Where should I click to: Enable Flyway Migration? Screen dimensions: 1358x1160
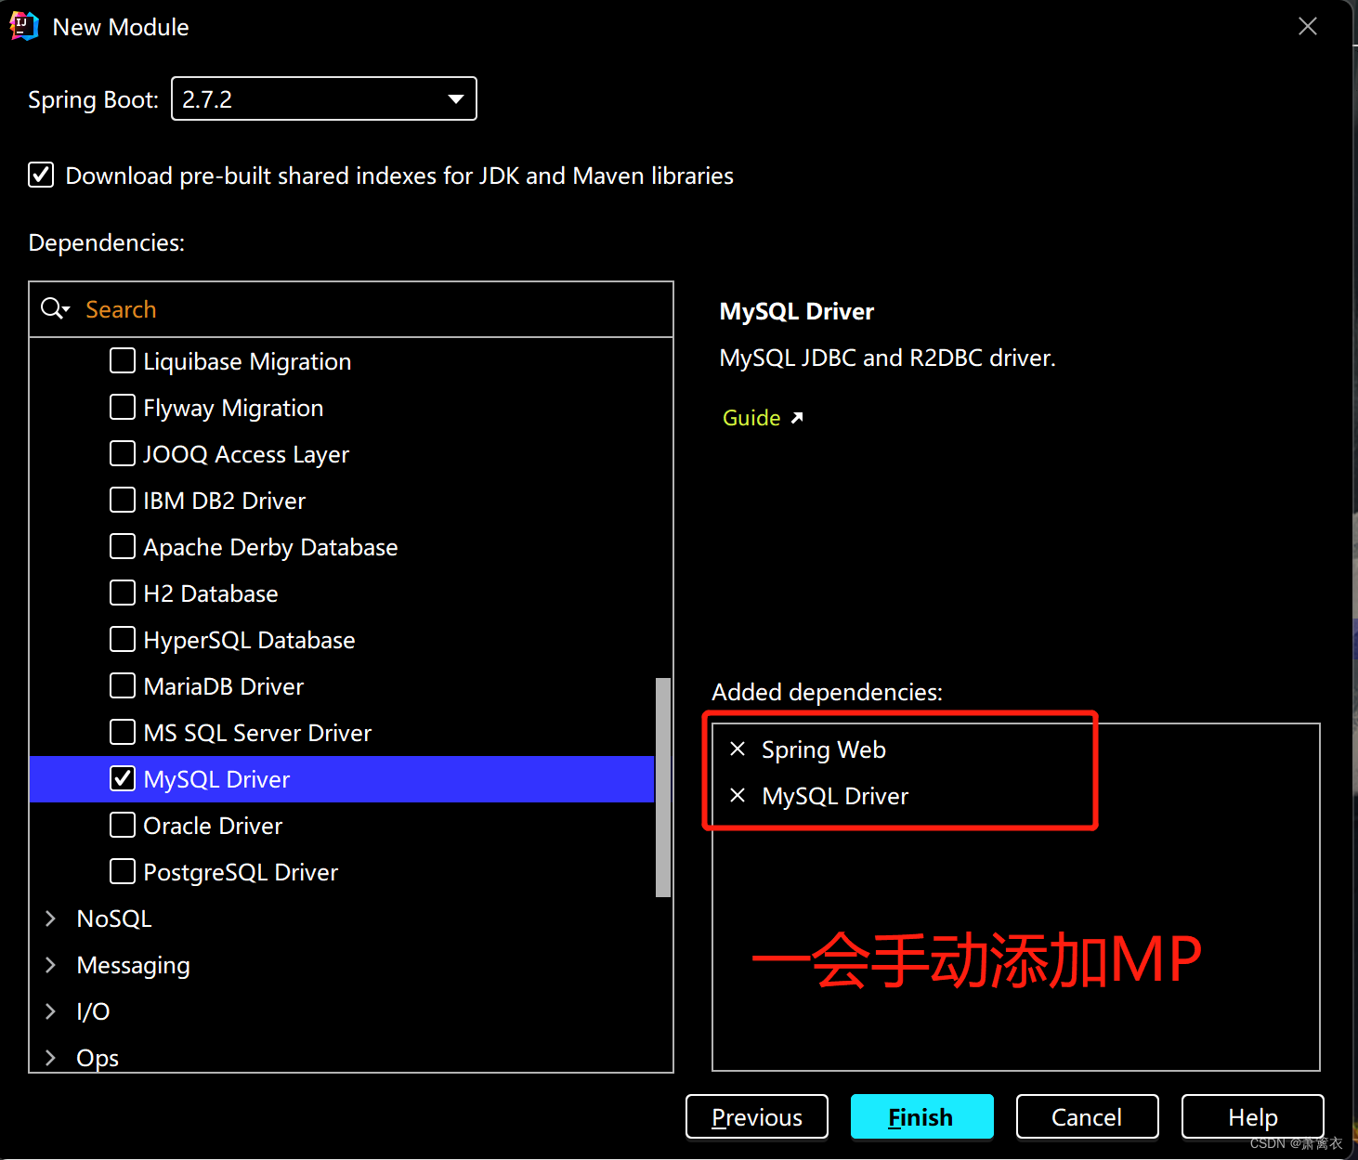[122, 407]
